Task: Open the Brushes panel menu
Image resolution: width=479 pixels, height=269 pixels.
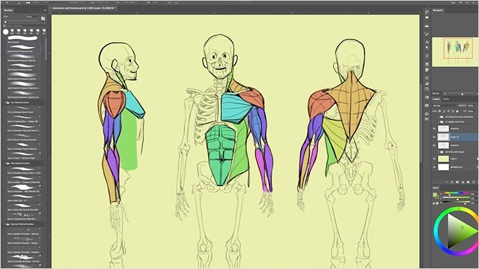Action: 45,11
